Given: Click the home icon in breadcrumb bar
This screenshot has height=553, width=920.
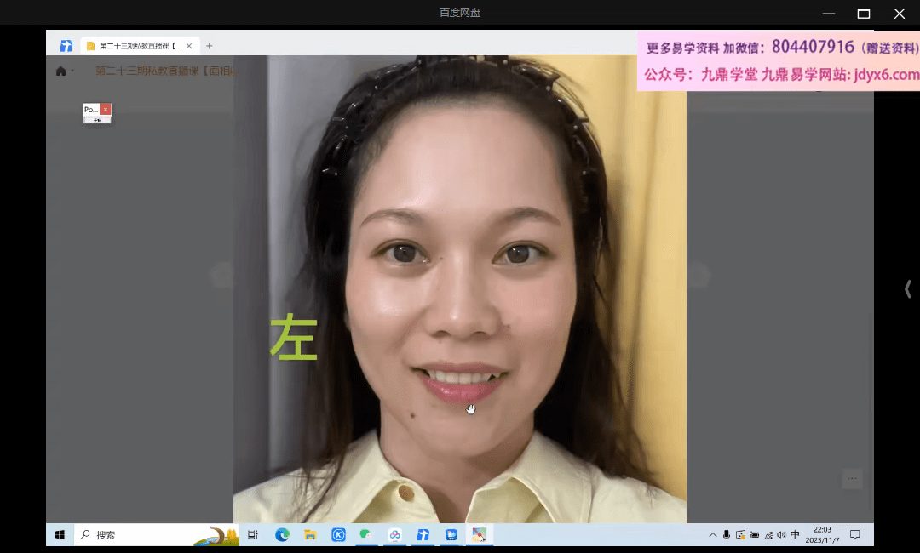Looking at the screenshot, I should (60, 71).
